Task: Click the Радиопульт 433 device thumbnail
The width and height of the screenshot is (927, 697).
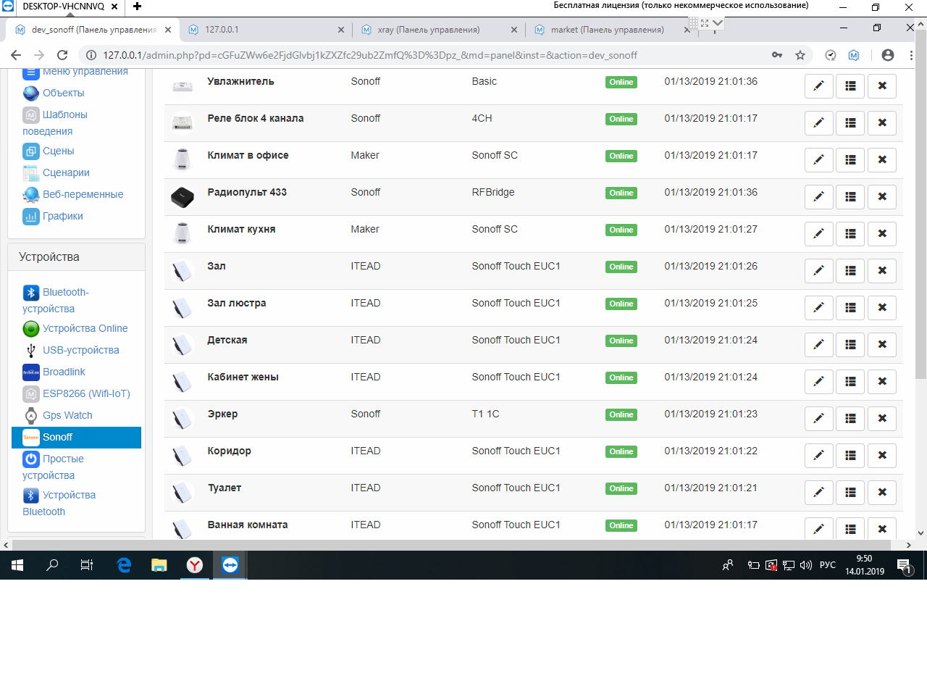Action: (183, 197)
